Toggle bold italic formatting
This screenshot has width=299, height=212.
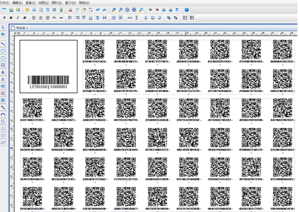(25, 18)
